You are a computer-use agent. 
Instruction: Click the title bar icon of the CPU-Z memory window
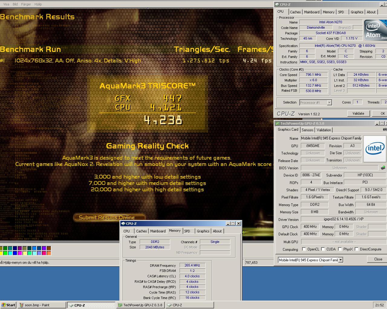coord(123,224)
